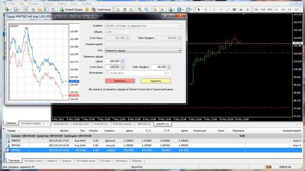Image resolution: width=305 pixels, height=171 pixels.
Task: Open the periods clock icon
Action: [x=179, y=9]
